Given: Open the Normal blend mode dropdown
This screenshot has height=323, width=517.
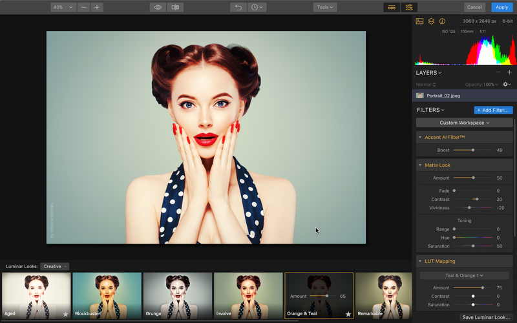Looking at the screenshot, I should (426, 85).
